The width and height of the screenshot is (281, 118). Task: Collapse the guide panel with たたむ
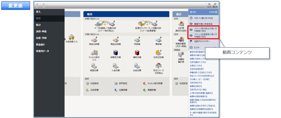tap(213, 12)
